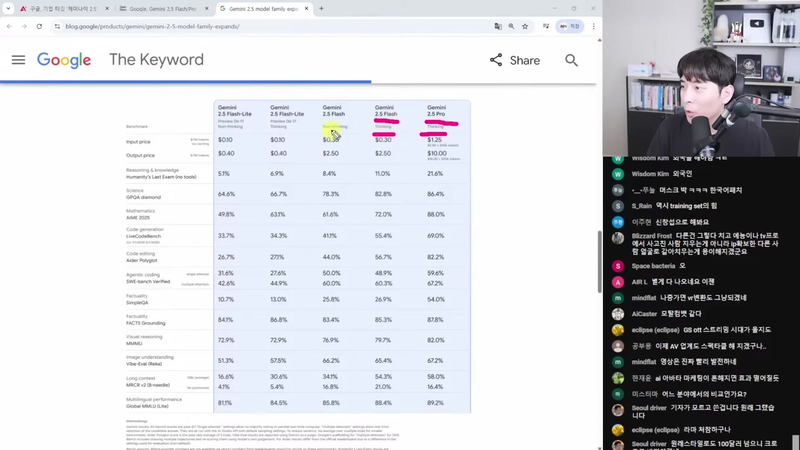The width and height of the screenshot is (800, 450).
Task: Click the scrollbar down arrow at page bottom
Action: click(x=599, y=447)
